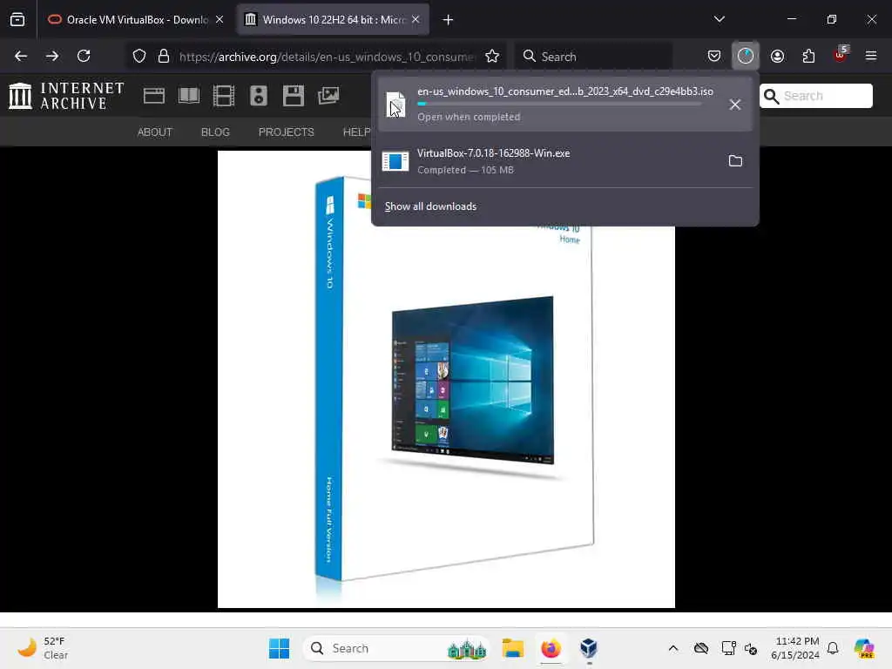Open the Firefox application hamburger menu

tap(871, 57)
